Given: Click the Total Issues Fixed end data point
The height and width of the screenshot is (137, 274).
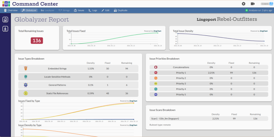Looking at the screenshot, I should [158, 33].
